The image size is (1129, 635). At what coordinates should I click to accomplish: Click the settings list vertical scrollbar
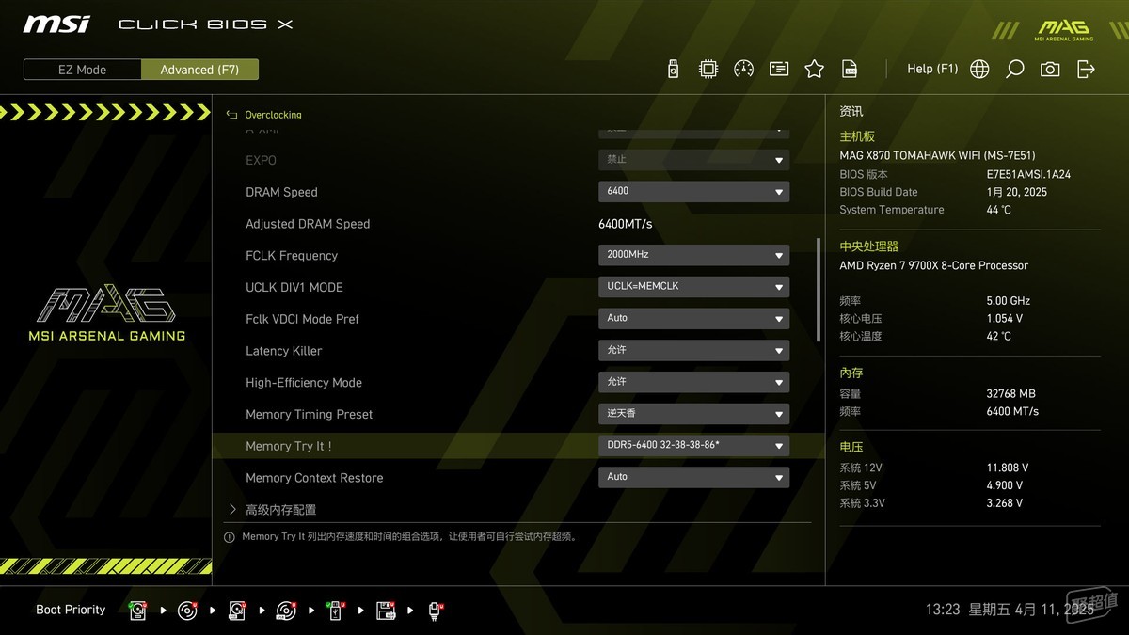pos(818,292)
